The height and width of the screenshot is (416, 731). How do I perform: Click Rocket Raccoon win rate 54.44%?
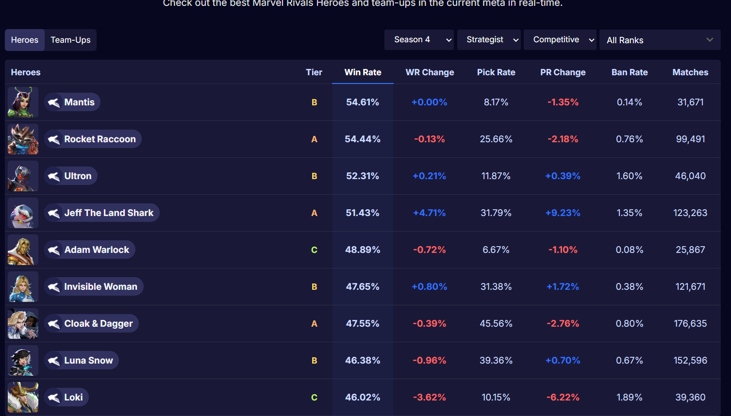pyautogui.click(x=363, y=139)
